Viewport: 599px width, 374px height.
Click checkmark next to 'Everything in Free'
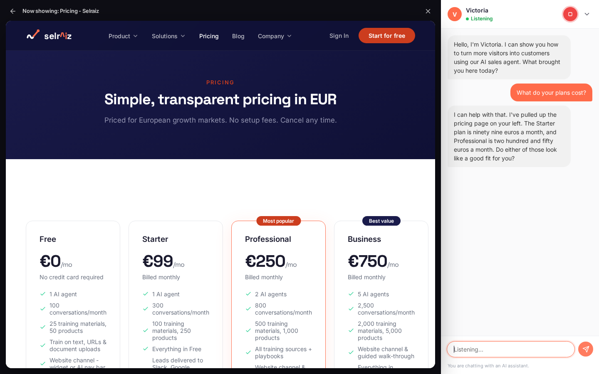pyautogui.click(x=146, y=349)
